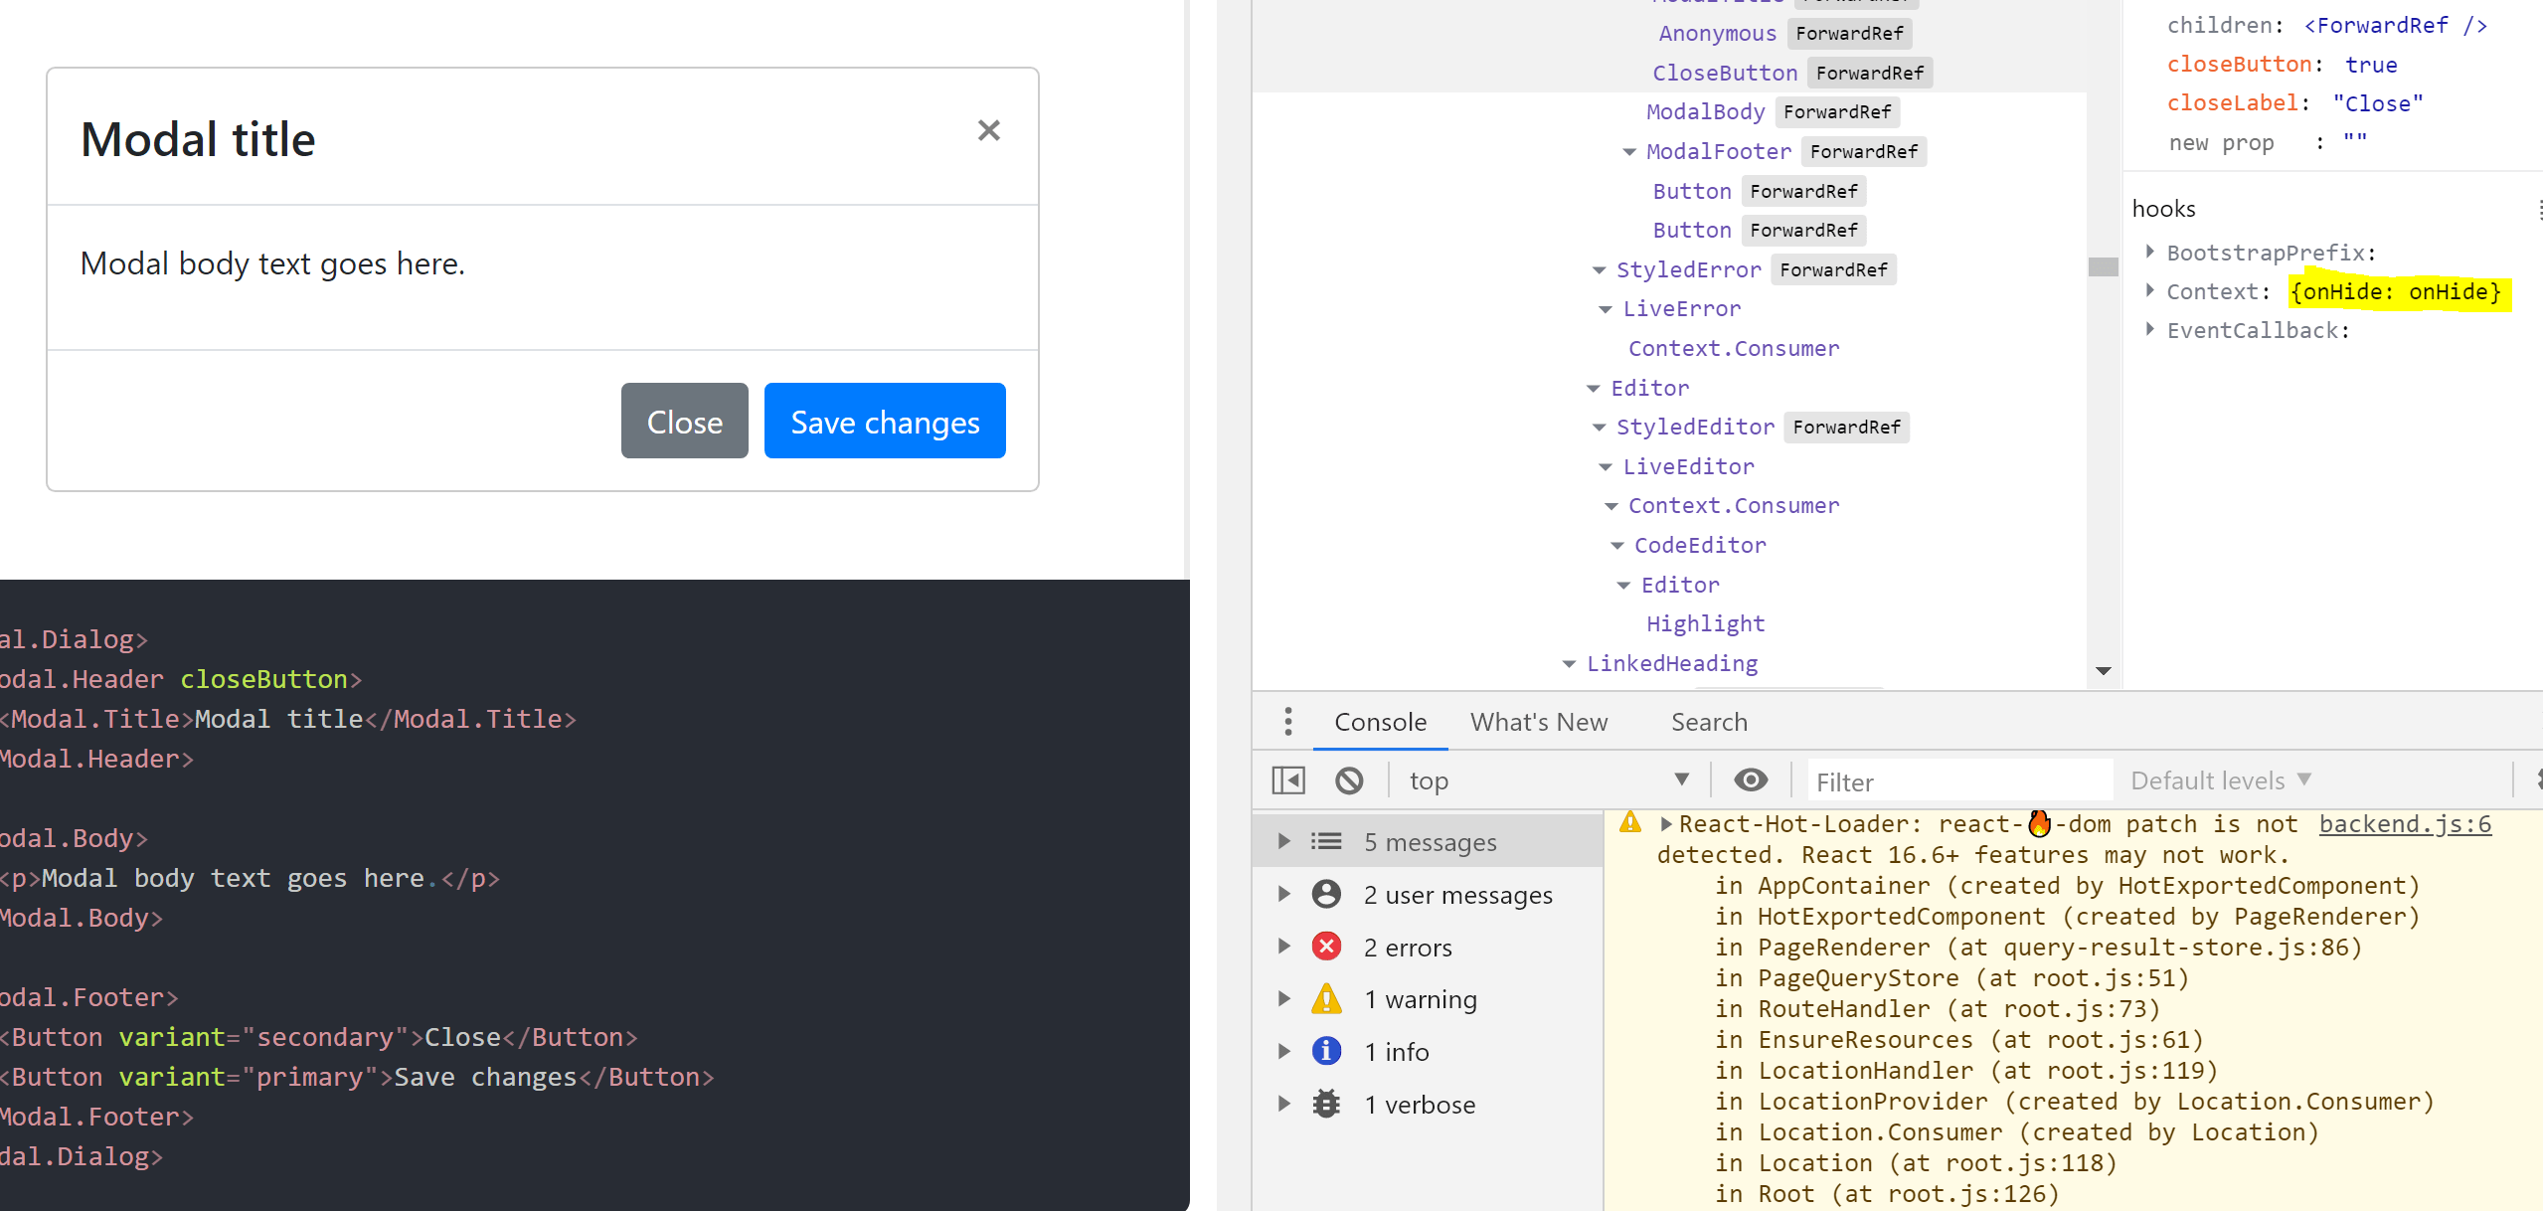Select the user icon beside user messages
This screenshot has height=1211, width=2543.
(x=1326, y=894)
